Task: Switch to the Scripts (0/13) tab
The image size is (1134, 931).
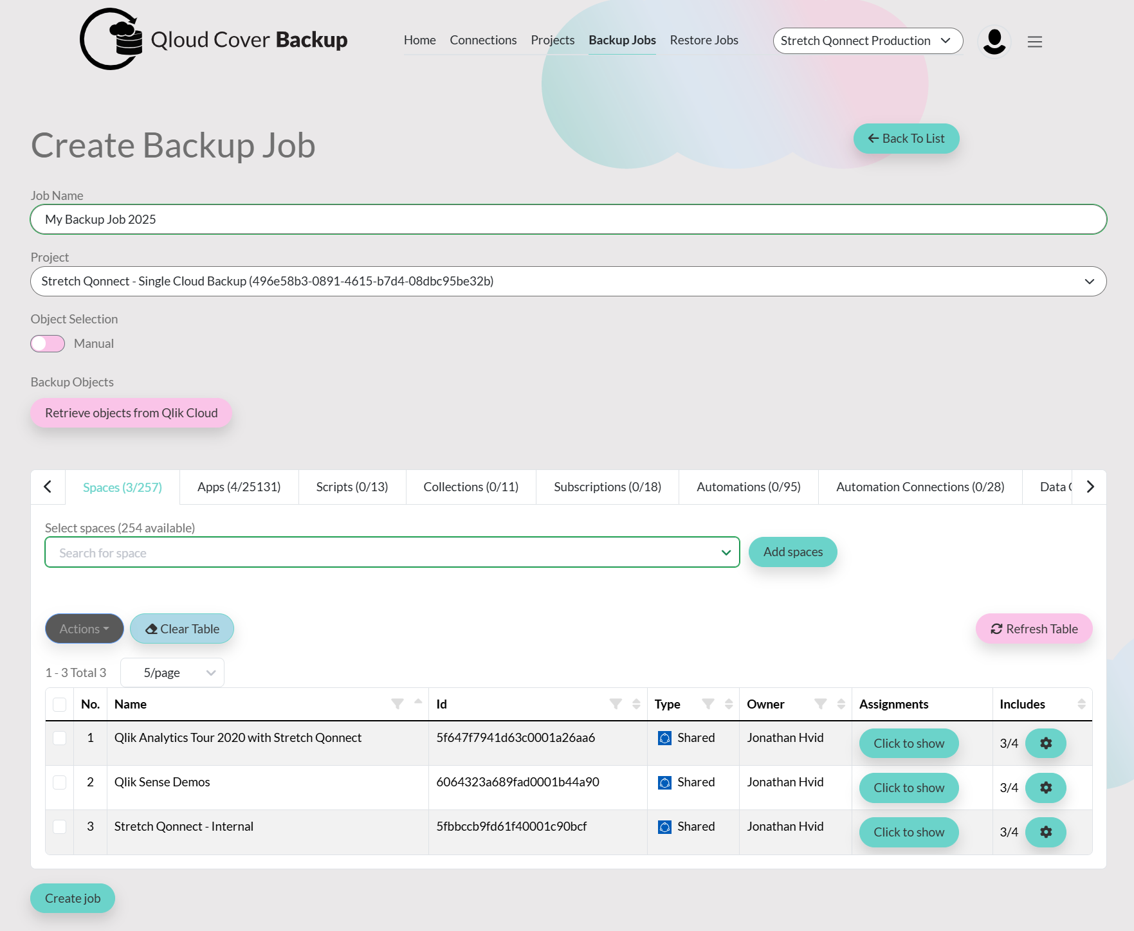Action: tap(352, 487)
